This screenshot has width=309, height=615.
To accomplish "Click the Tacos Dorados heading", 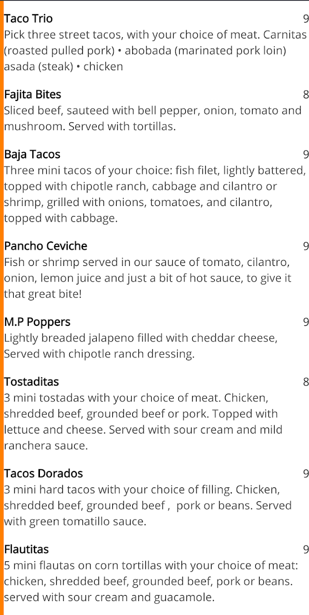I will pyautogui.click(x=43, y=474).
